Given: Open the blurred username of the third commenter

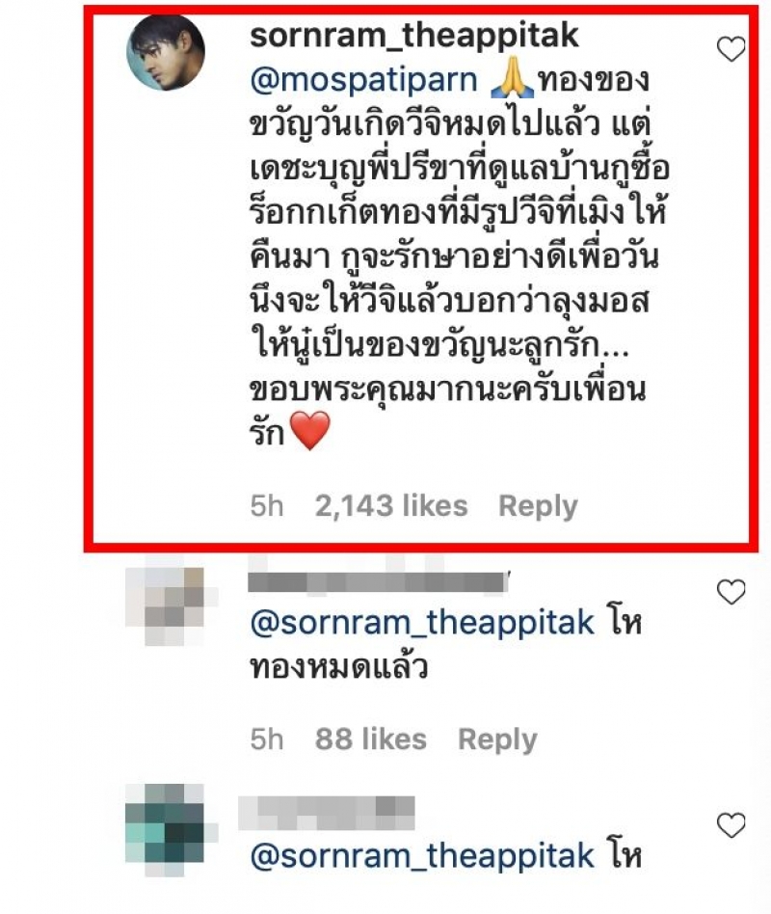Looking at the screenshot, I should pyautogui.click(x=327, y=814).
